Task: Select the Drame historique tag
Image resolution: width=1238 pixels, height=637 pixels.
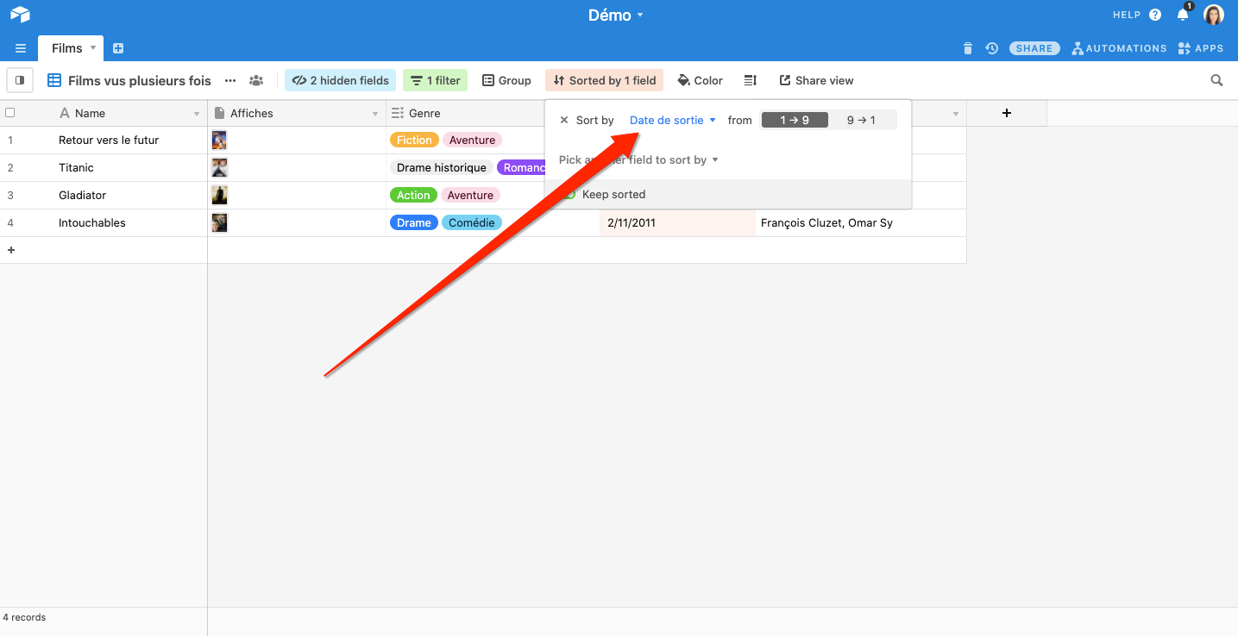Action: 442,167
